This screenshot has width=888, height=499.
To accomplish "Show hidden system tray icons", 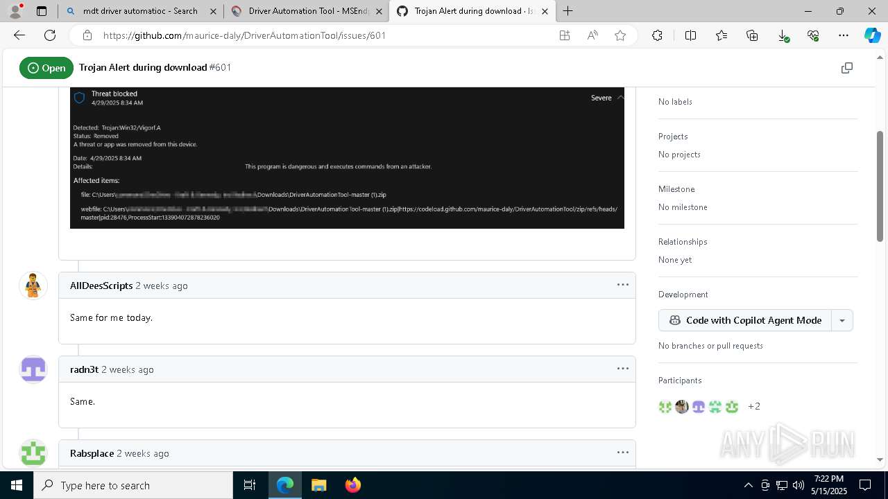I will point(748,485).
